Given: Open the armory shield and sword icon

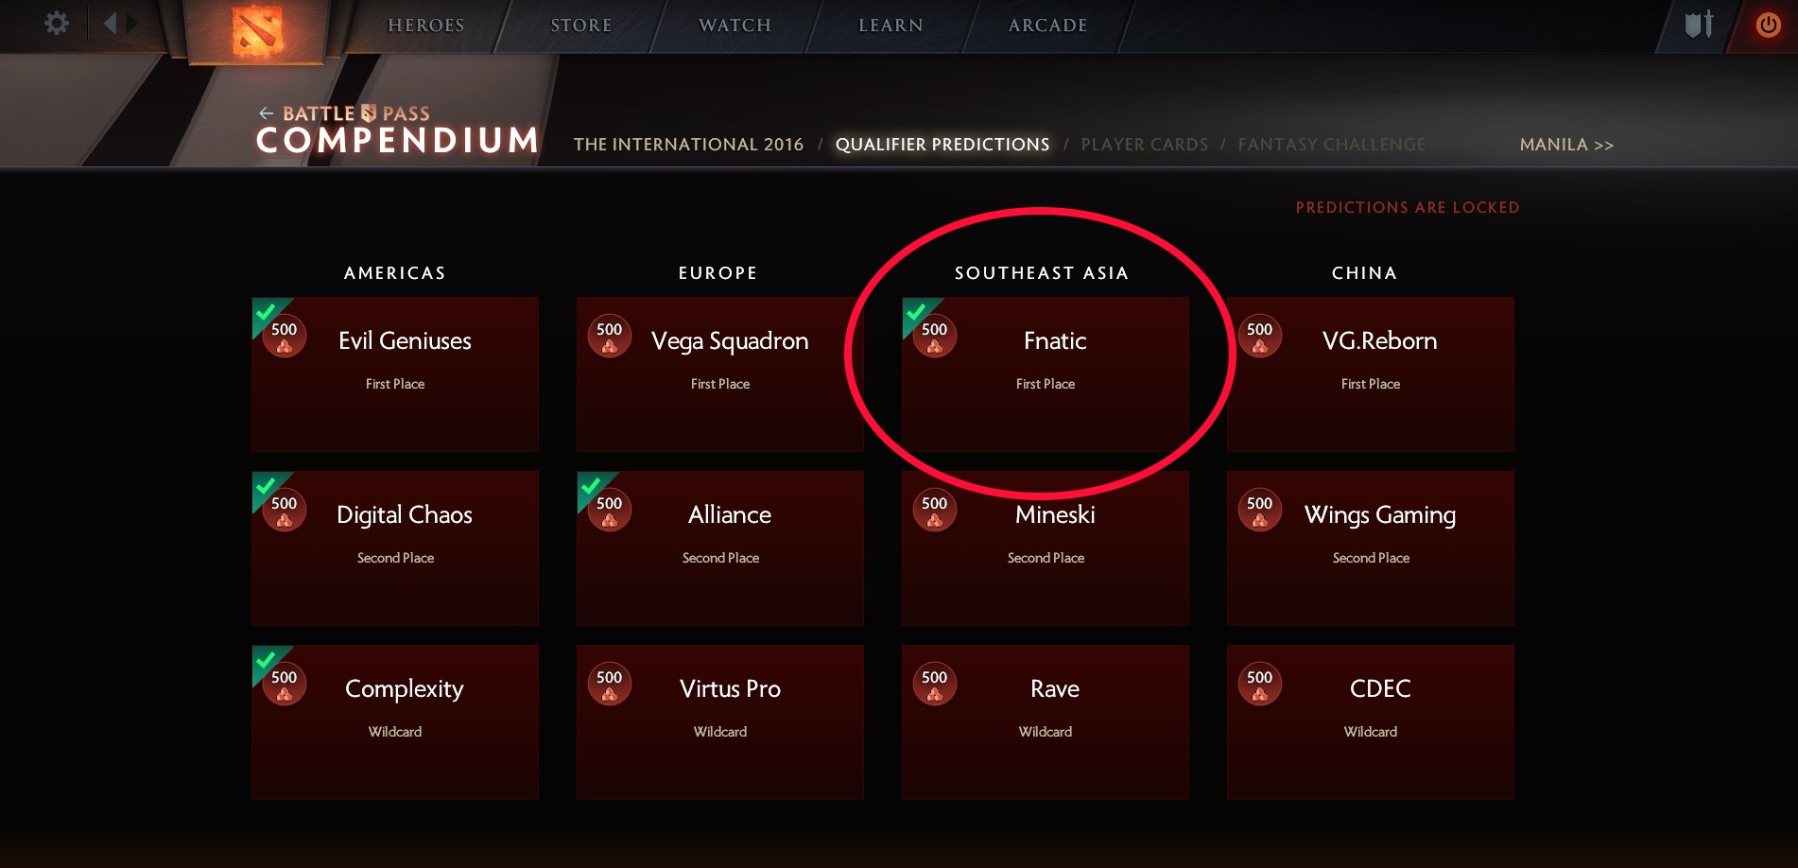Looking at the screenshot, I should (1699, 24).
